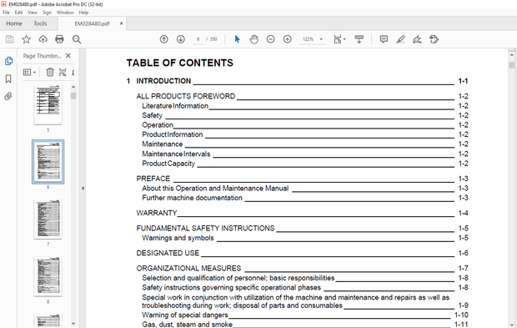This screenshot has width=517, height=328.
Task: Click document scrollbar down arrow
Action: pyautogui.click(x=512, y=325)
